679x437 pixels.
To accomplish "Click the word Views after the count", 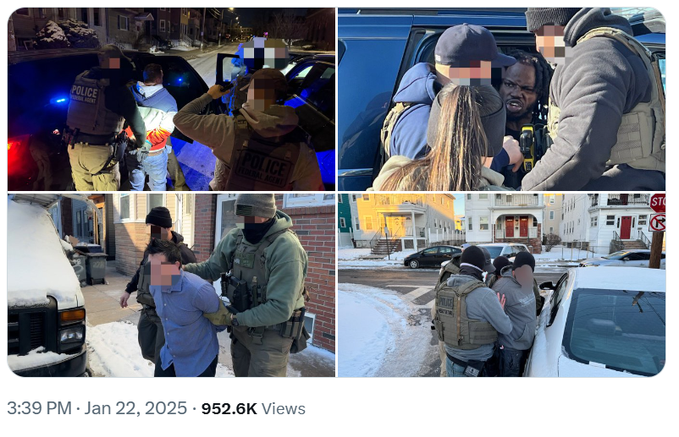I will [284, 408].
